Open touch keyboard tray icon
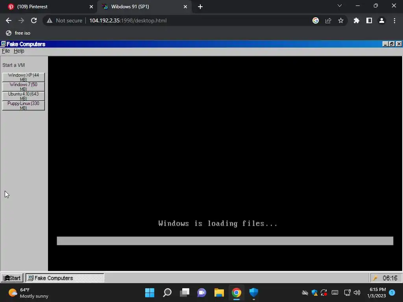 click(x=335, y=293)
